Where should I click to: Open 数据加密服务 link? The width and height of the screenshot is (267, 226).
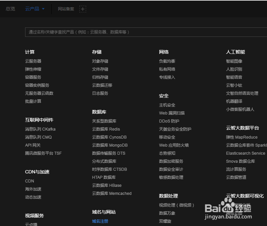point(171,161)
